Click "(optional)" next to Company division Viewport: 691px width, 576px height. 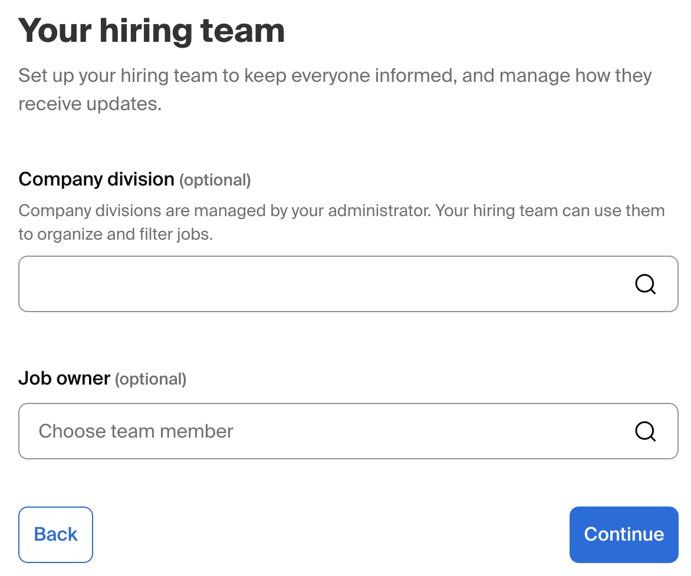click(215, 180)
